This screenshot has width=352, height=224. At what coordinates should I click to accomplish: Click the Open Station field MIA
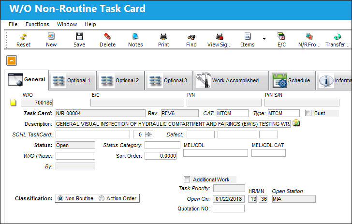click(x=294, y=199)
